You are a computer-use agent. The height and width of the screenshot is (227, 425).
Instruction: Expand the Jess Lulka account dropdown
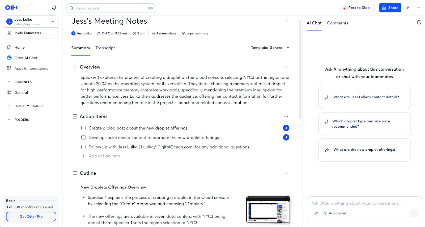coord(53,22)
